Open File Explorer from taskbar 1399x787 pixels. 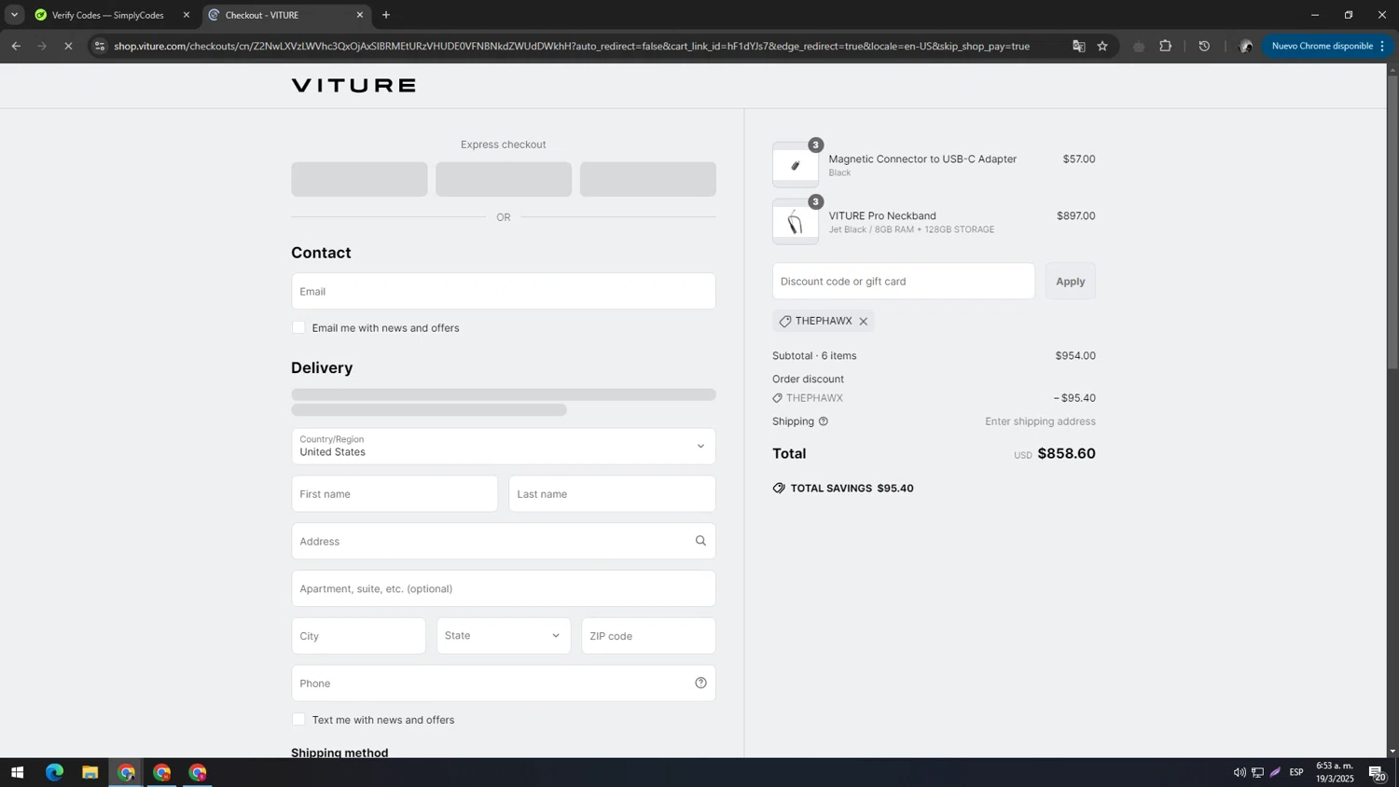pyautogui.click(x=90, y=773)
